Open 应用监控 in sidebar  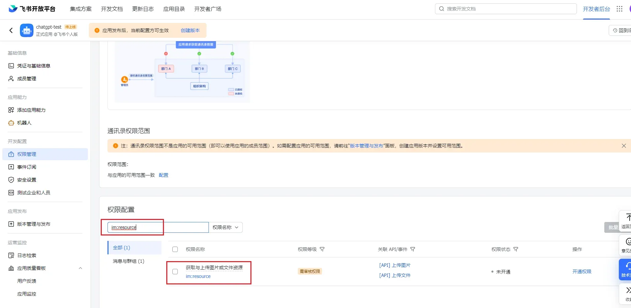coord(27,294)
